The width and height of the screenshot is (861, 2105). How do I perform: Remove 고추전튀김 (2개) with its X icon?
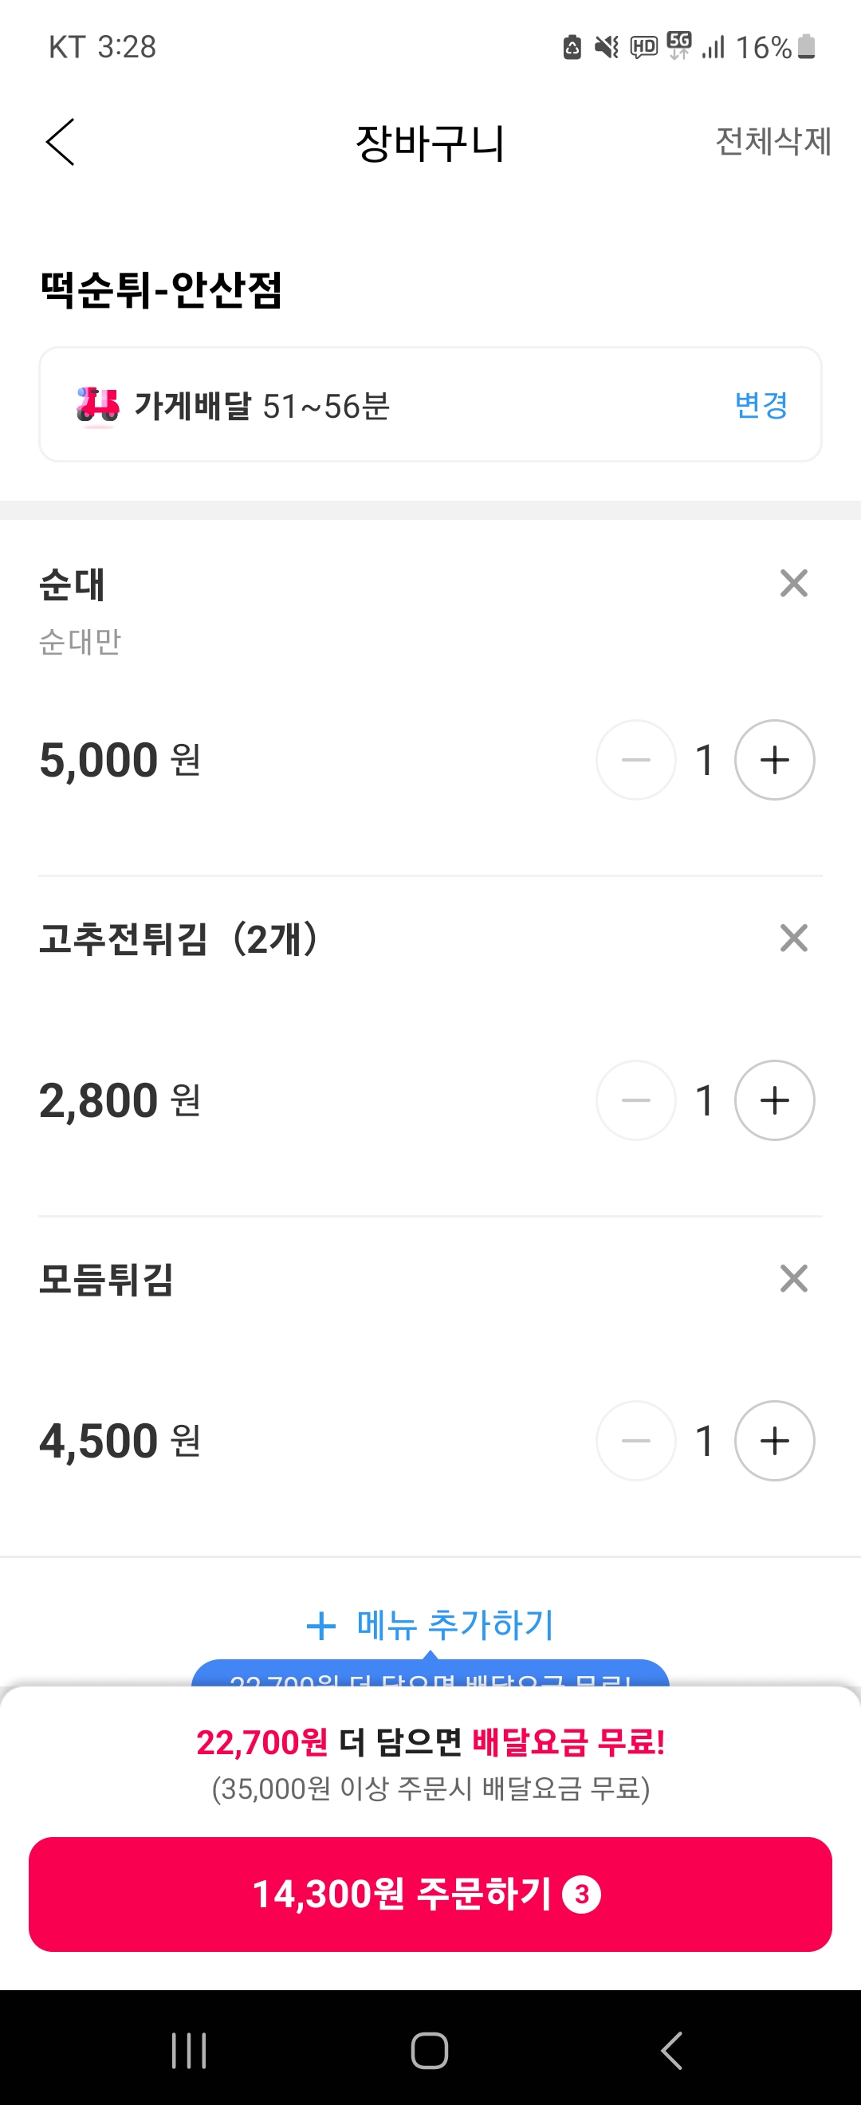coord(793,938)
